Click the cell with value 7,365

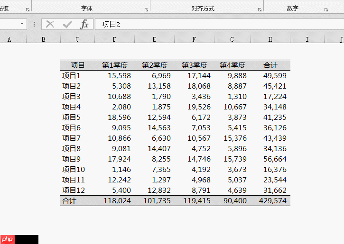point(155,169)
